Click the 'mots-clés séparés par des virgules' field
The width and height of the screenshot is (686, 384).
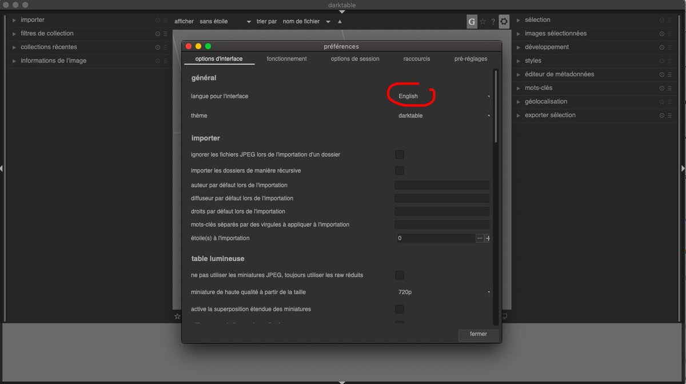[442, 225]
